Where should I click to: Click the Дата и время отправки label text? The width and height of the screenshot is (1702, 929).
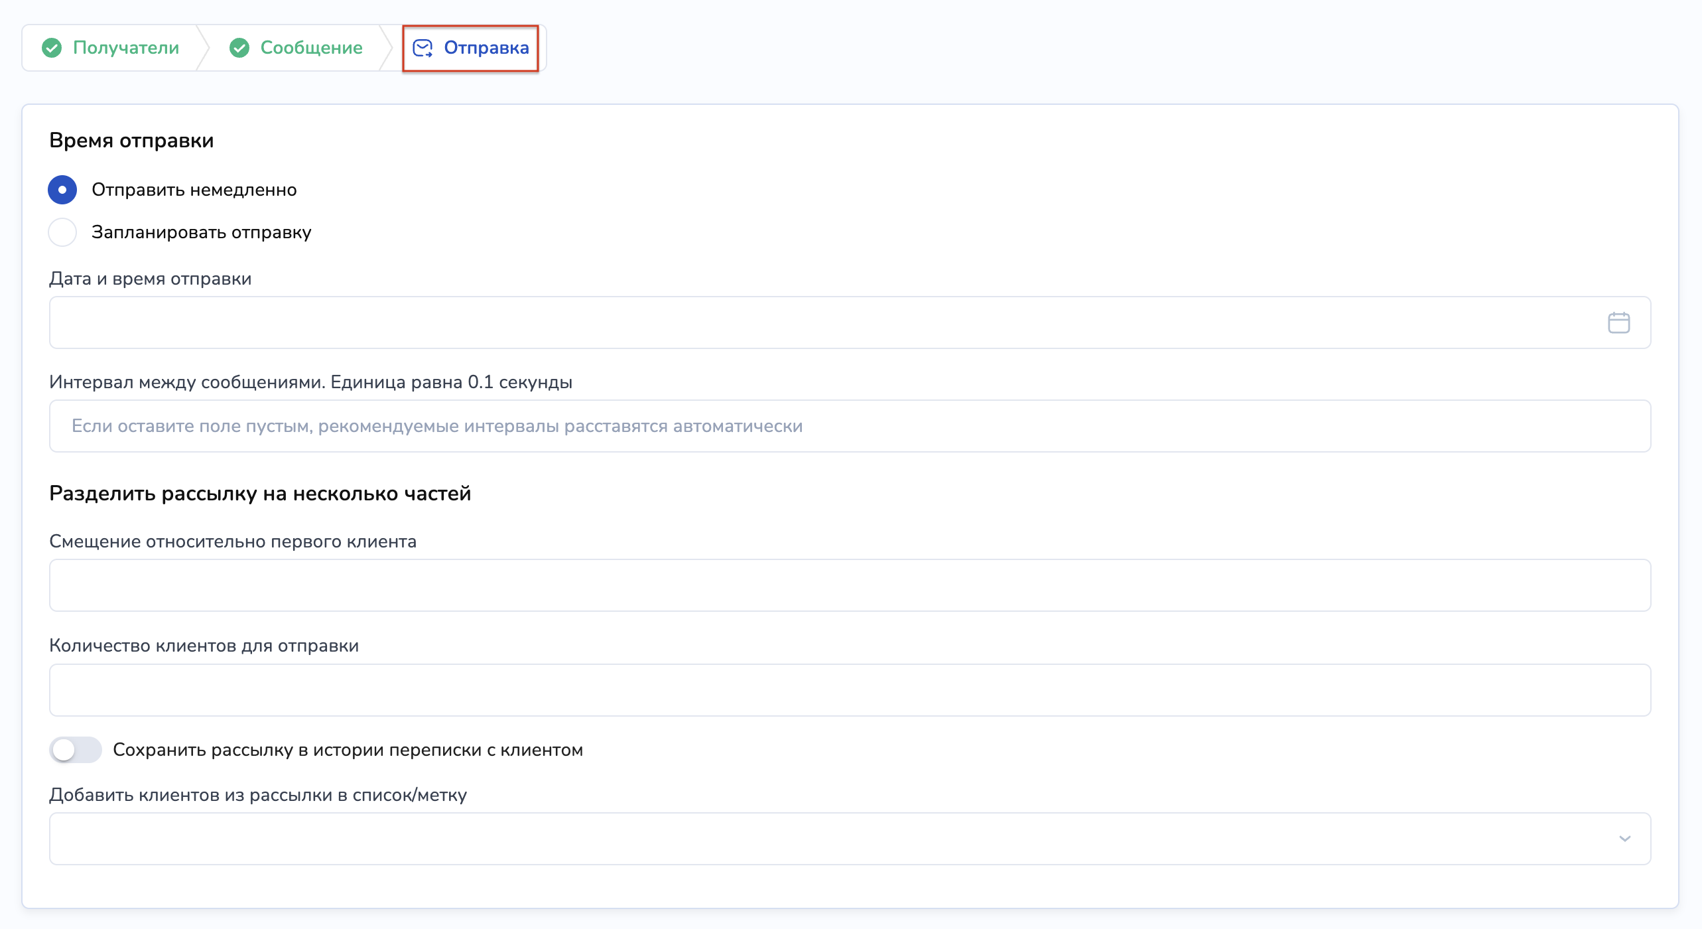(x=151, y=279)
